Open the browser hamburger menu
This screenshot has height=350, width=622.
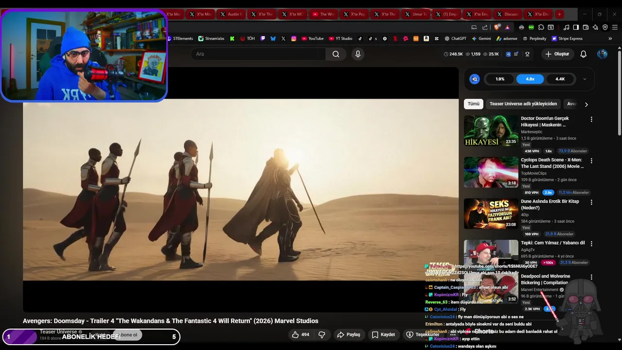(x=615, y=27)
